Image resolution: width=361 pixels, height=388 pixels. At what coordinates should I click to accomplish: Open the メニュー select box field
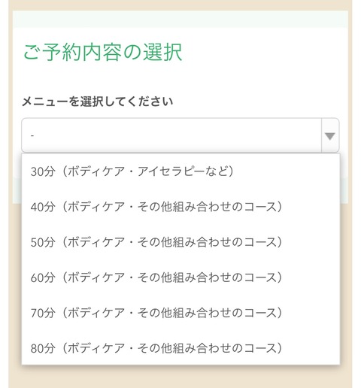(x=180, y=135)
